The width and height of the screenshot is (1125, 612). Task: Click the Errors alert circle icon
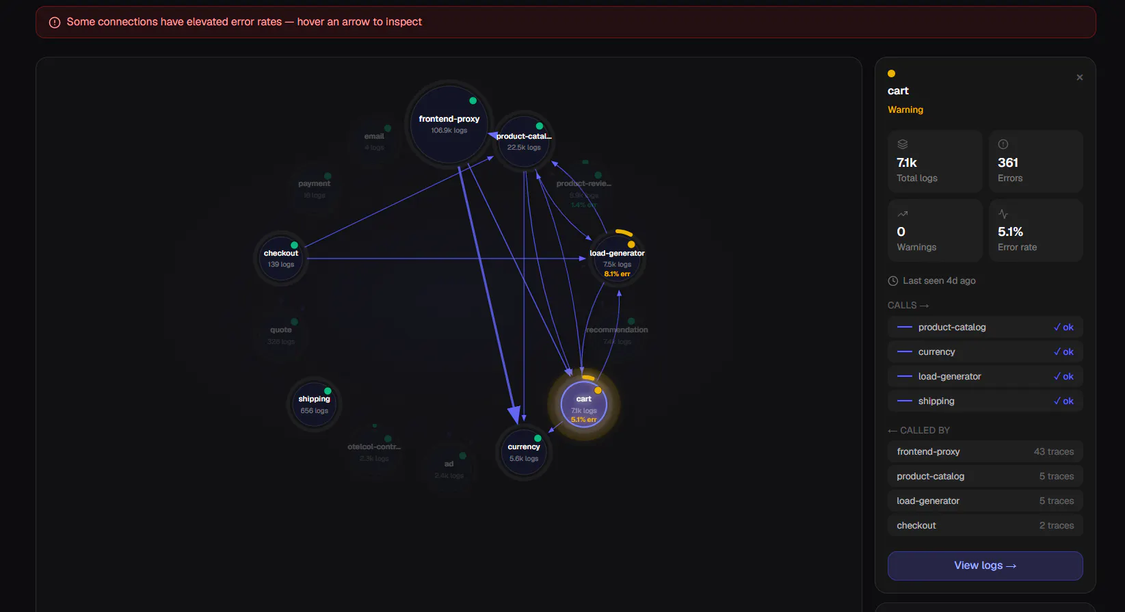[1003, 144]
